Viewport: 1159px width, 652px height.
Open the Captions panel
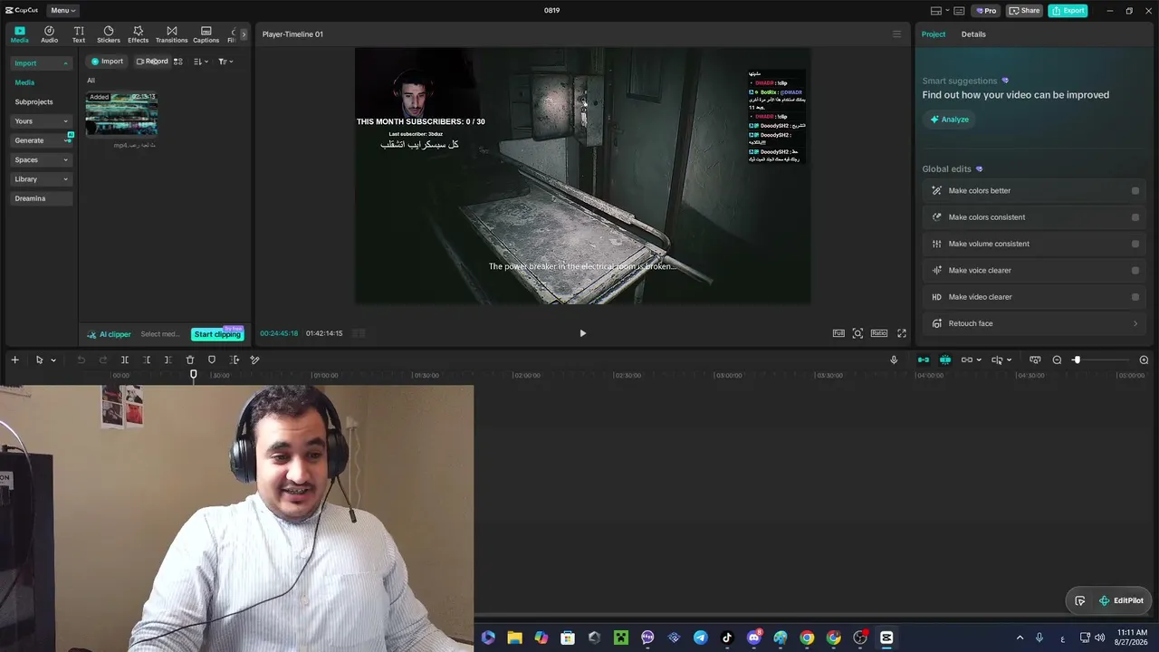point(206,34)
